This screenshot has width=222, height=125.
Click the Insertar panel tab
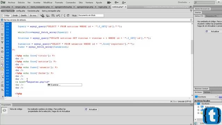(198, 12)
